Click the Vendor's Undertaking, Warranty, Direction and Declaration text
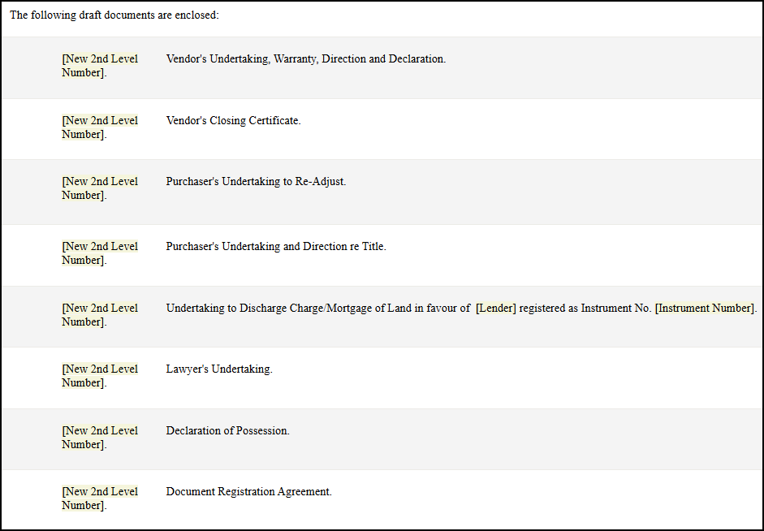764x531 pixels. tap(306, 59)
